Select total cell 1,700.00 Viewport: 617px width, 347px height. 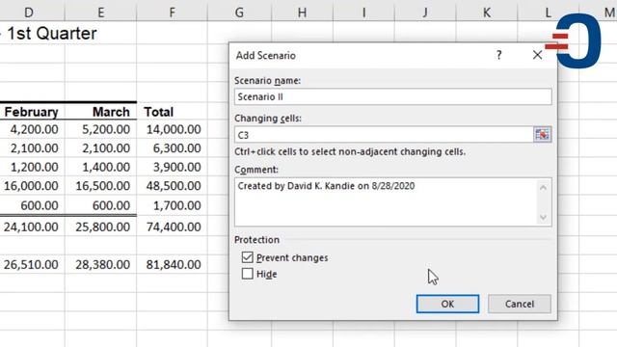point(172,205)
